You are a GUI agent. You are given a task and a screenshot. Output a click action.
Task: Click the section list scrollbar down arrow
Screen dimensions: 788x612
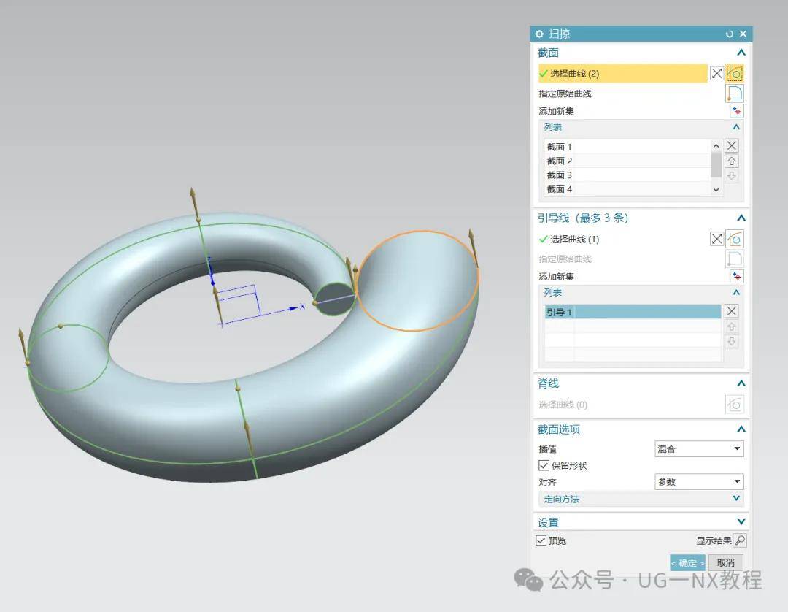coord(716,190)
